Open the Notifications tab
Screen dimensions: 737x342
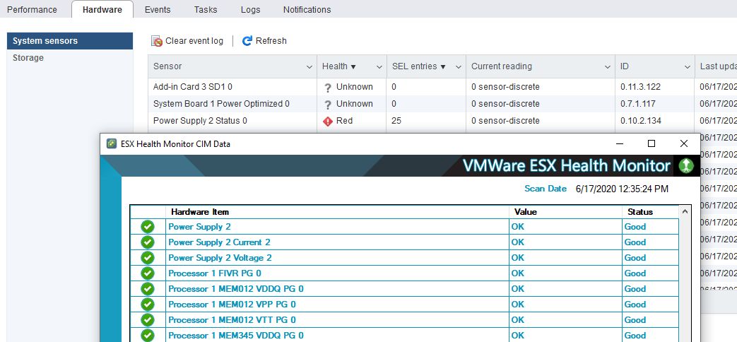pos(307,9)
